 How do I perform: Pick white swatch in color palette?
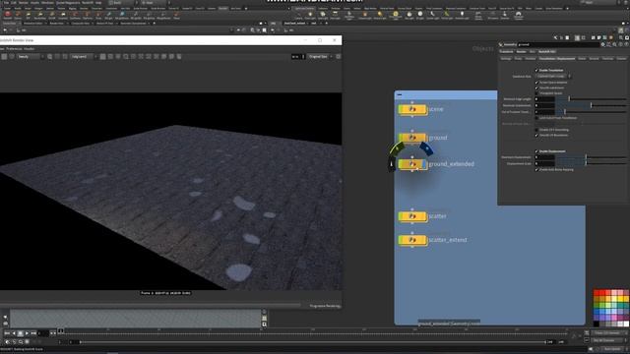tap(626, 324)
